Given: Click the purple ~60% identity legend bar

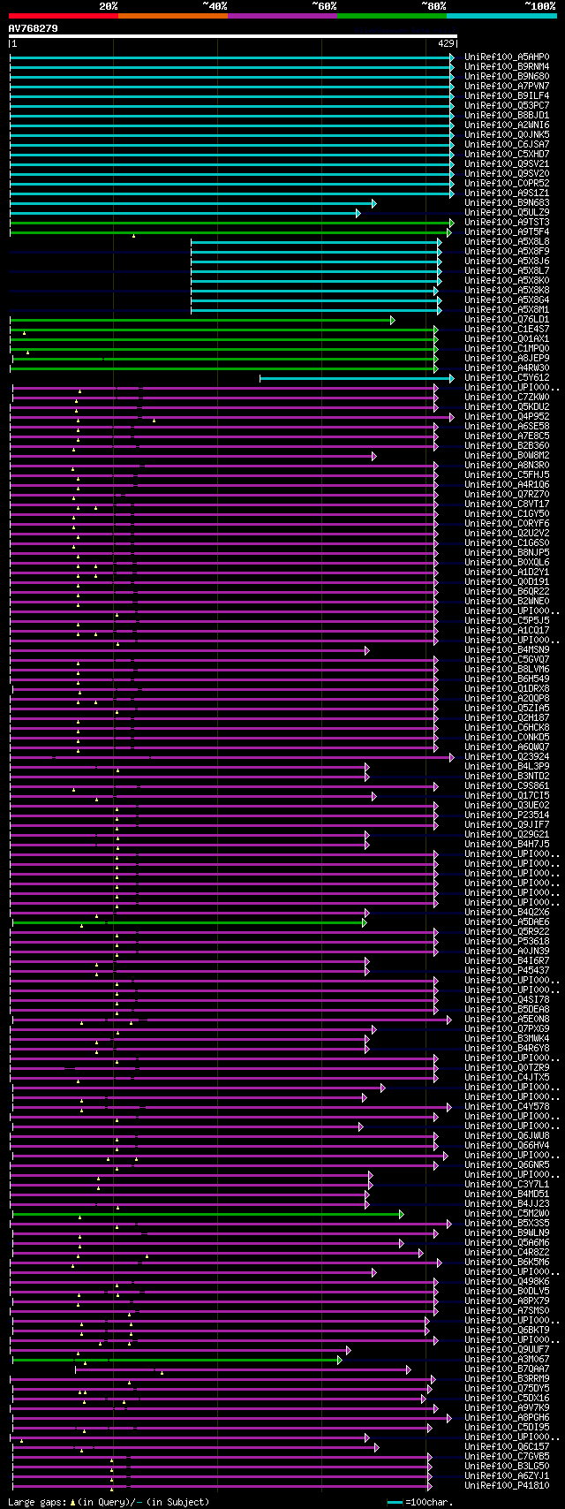Looking at the screenshot, I should tap(282, 16).
